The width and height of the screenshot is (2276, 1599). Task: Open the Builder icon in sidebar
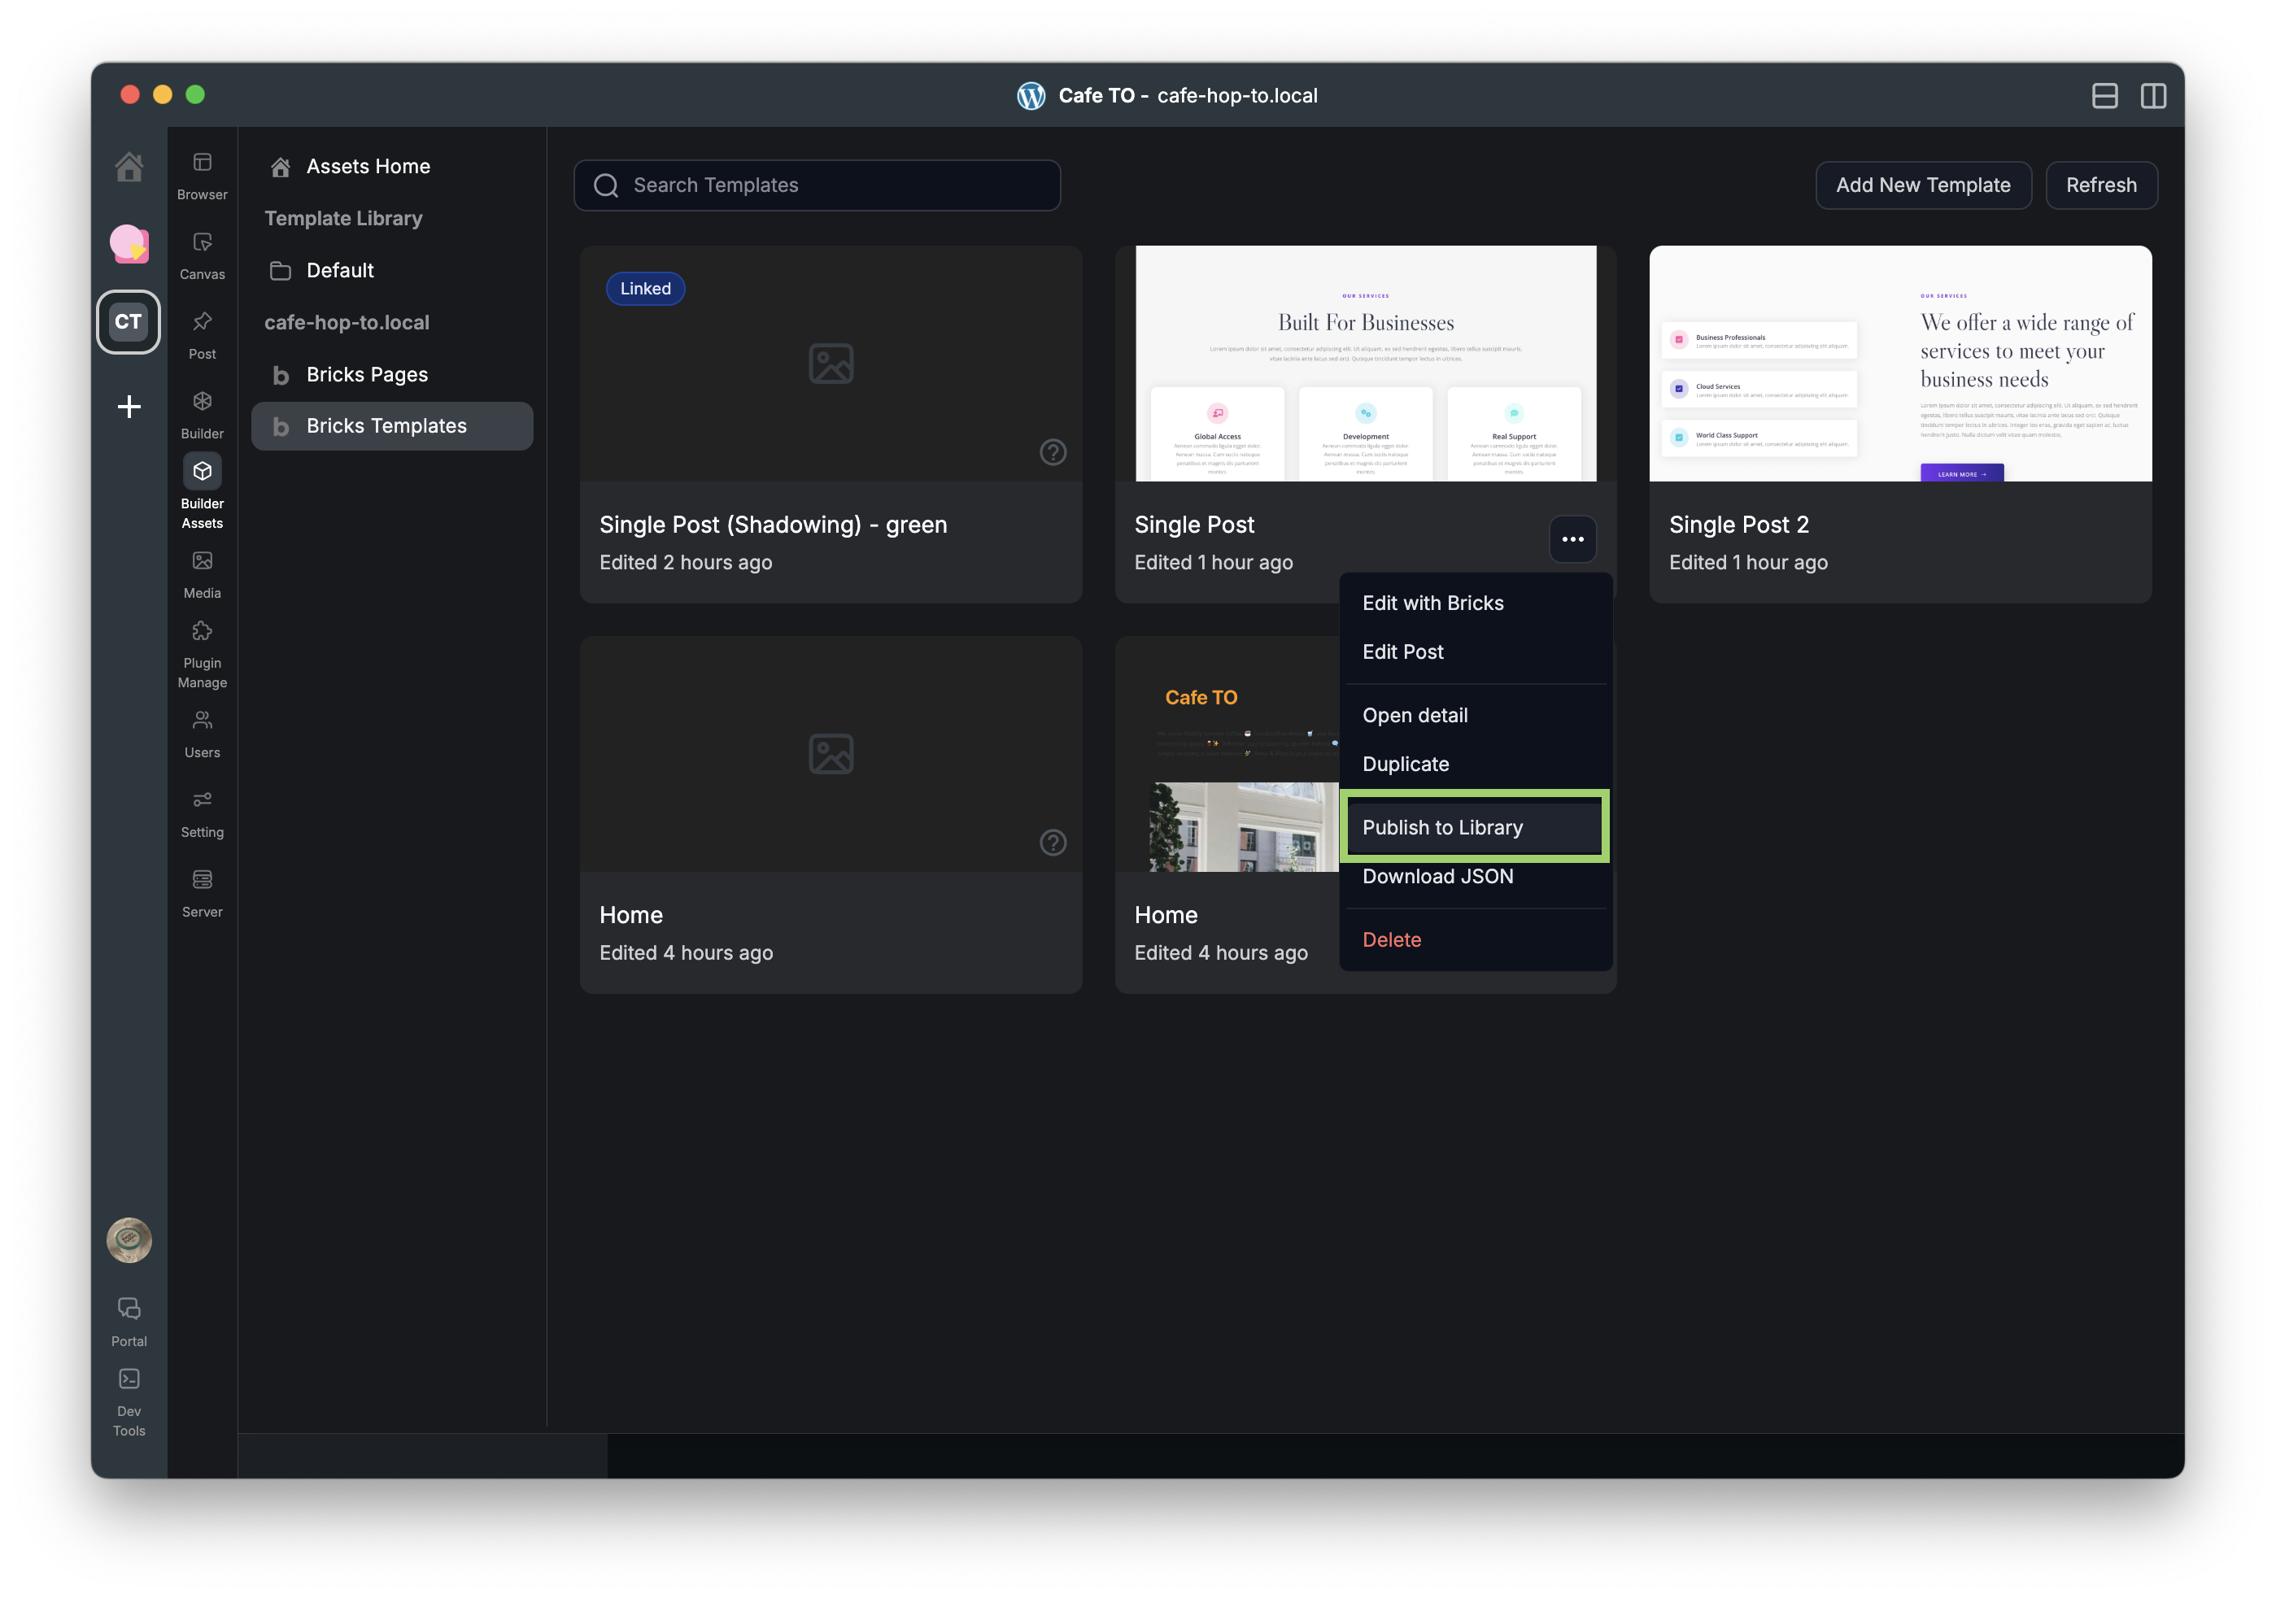tap(203, 402)
